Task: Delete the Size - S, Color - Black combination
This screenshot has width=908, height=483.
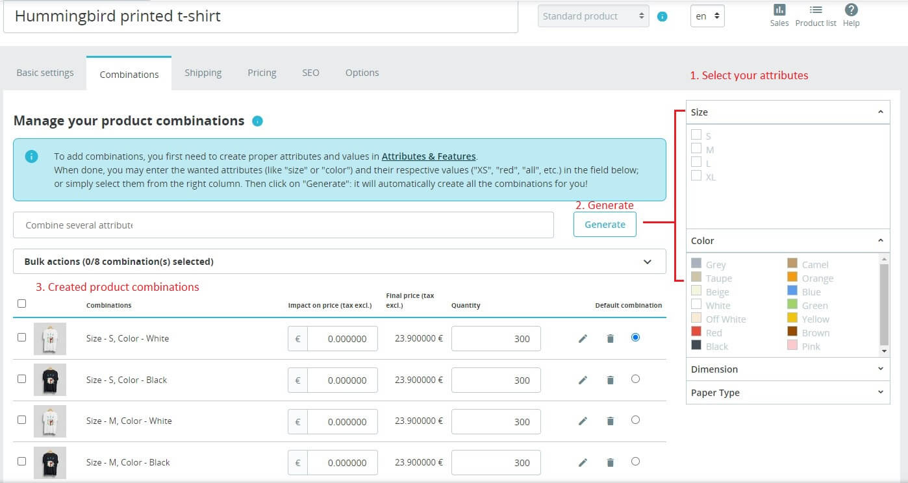Action: pyautogui.click(x=610, y=380)
